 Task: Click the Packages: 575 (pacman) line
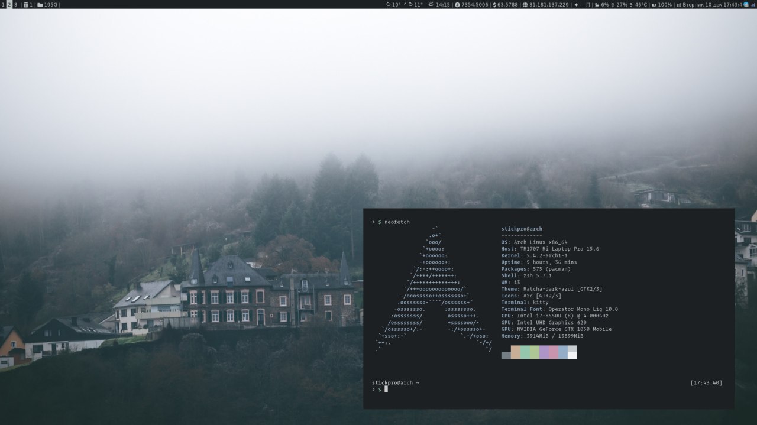[x=536, y=269]
